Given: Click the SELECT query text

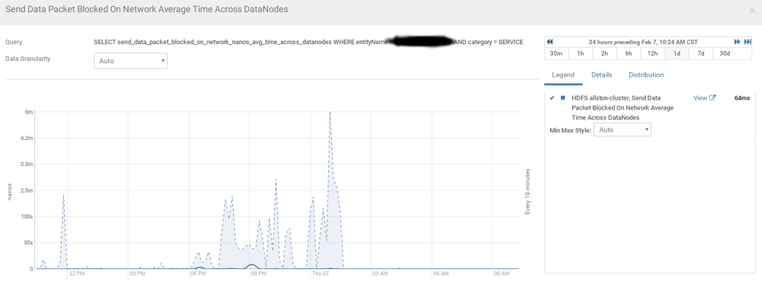Looking at the screenshot, I should pyautogui.click(x=308, y=42).
